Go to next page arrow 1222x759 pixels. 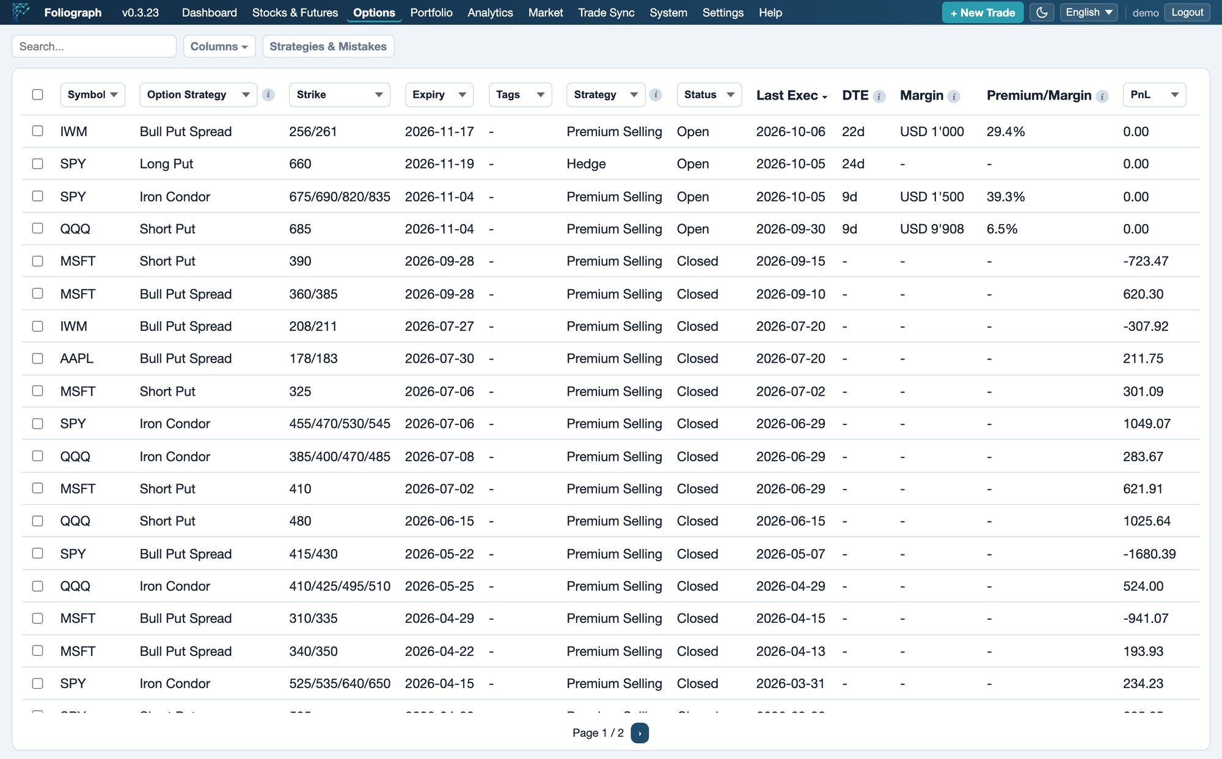(x=640, y=733)
